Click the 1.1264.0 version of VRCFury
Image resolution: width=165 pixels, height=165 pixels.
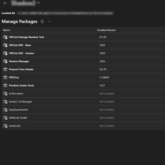(104, 78)
